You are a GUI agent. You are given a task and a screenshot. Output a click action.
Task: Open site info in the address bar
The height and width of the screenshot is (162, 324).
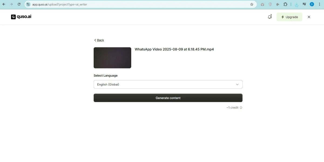tap(28, 4)
